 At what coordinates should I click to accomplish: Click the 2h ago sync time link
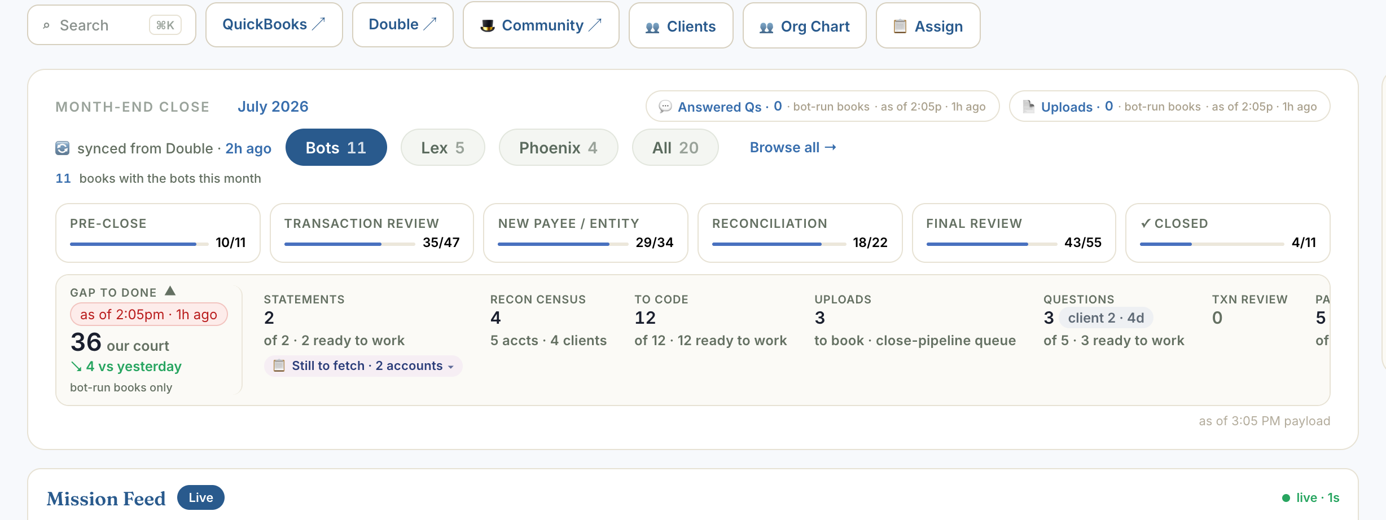(x=248, y=148)
